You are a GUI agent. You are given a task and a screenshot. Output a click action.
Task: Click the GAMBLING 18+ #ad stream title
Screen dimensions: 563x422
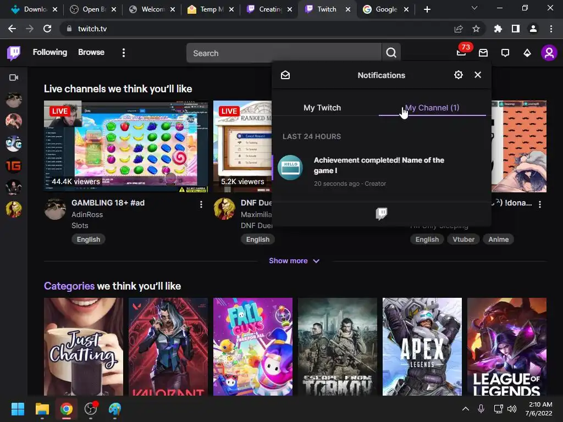pos(108,203)
